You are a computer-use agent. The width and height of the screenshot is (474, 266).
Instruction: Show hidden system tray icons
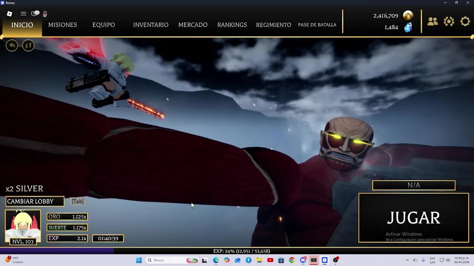point(407,260)
